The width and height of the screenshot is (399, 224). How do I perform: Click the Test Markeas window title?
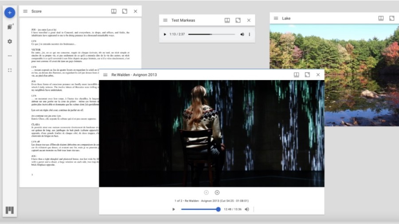pyautogui.click(x=183, y=20)
